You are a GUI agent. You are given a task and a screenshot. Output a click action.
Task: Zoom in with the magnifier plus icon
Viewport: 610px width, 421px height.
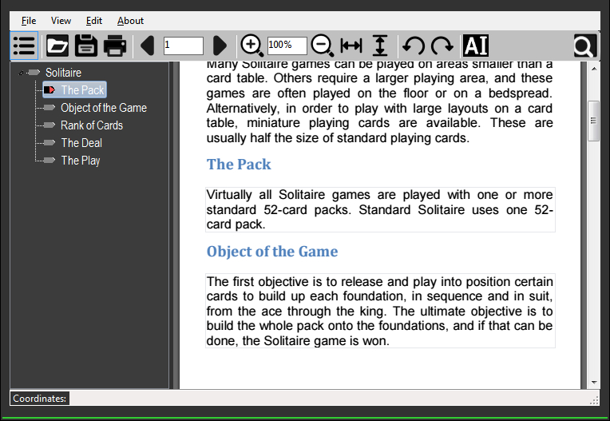252,46
